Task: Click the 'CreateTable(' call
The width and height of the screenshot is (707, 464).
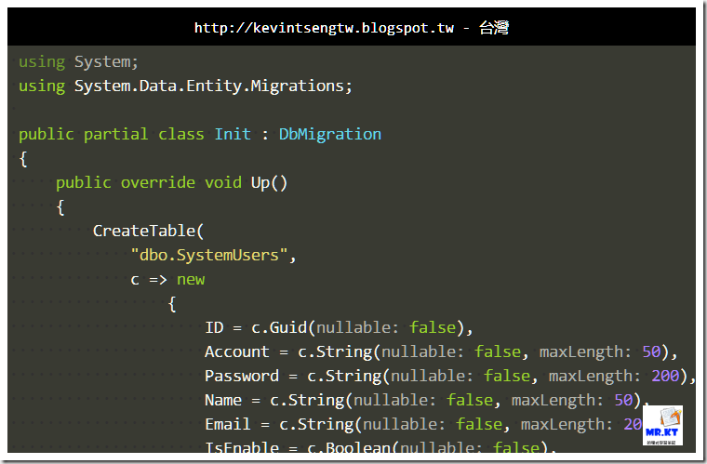Action: coord(148,232)
